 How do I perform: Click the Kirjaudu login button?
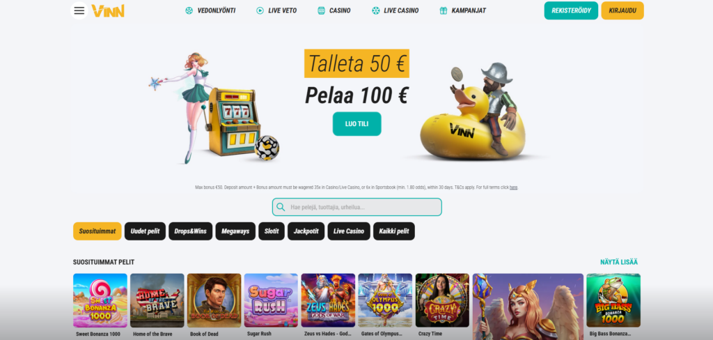622,10
